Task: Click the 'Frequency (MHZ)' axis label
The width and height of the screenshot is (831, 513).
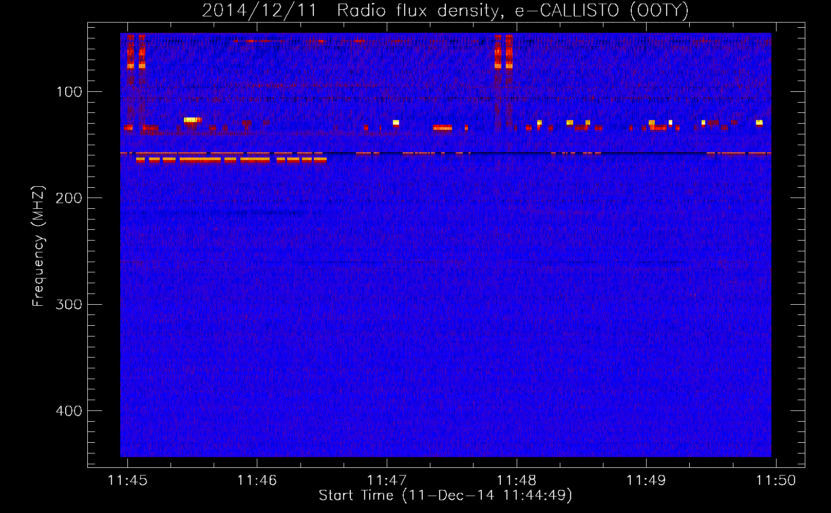Action: click(x=39, y=246)
